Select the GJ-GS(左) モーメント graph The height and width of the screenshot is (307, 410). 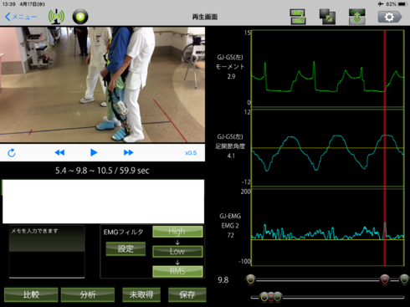327,69
